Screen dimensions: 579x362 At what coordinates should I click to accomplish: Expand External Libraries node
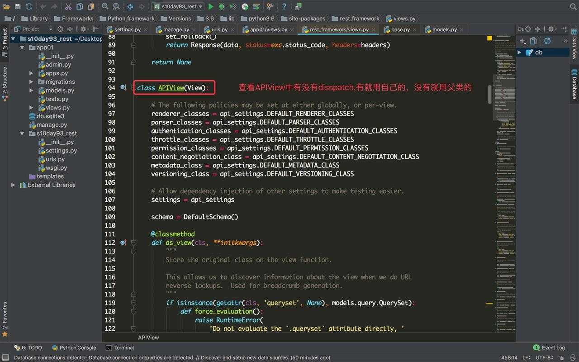13,185
